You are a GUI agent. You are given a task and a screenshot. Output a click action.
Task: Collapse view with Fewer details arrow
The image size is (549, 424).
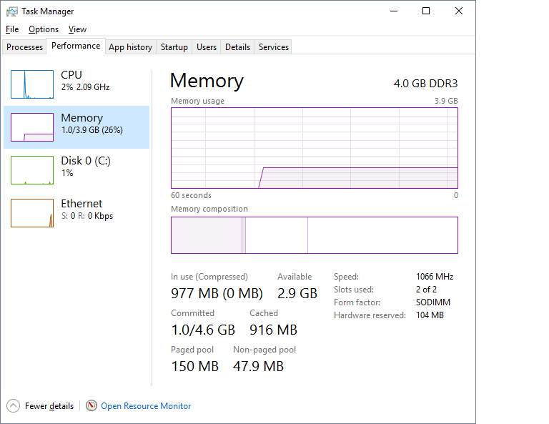[14, 406]
